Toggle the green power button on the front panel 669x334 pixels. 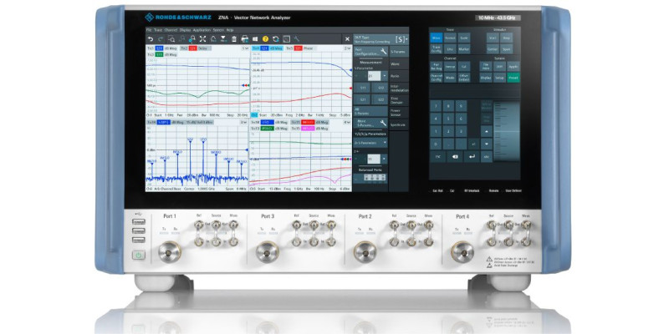(x=137, y=254)
